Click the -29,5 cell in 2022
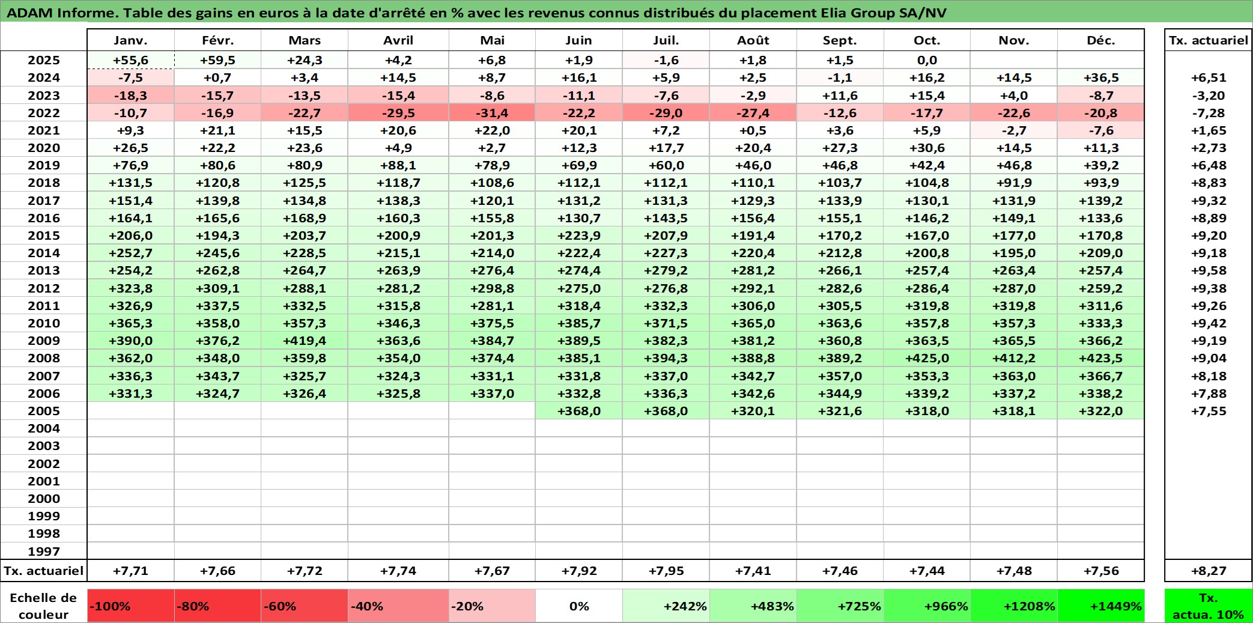This screenshot has height=623, width=1253. tap(398, 113)
